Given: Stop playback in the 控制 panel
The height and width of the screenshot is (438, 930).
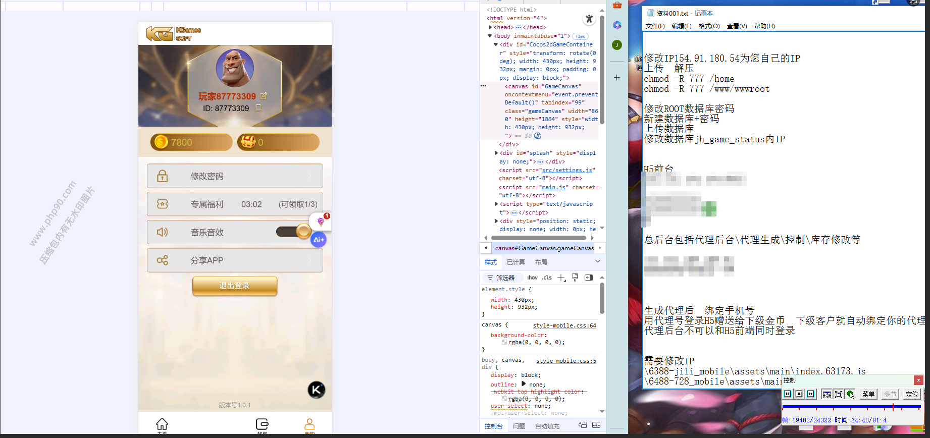Looking at the screenshot, I should (x=799, y=394).
